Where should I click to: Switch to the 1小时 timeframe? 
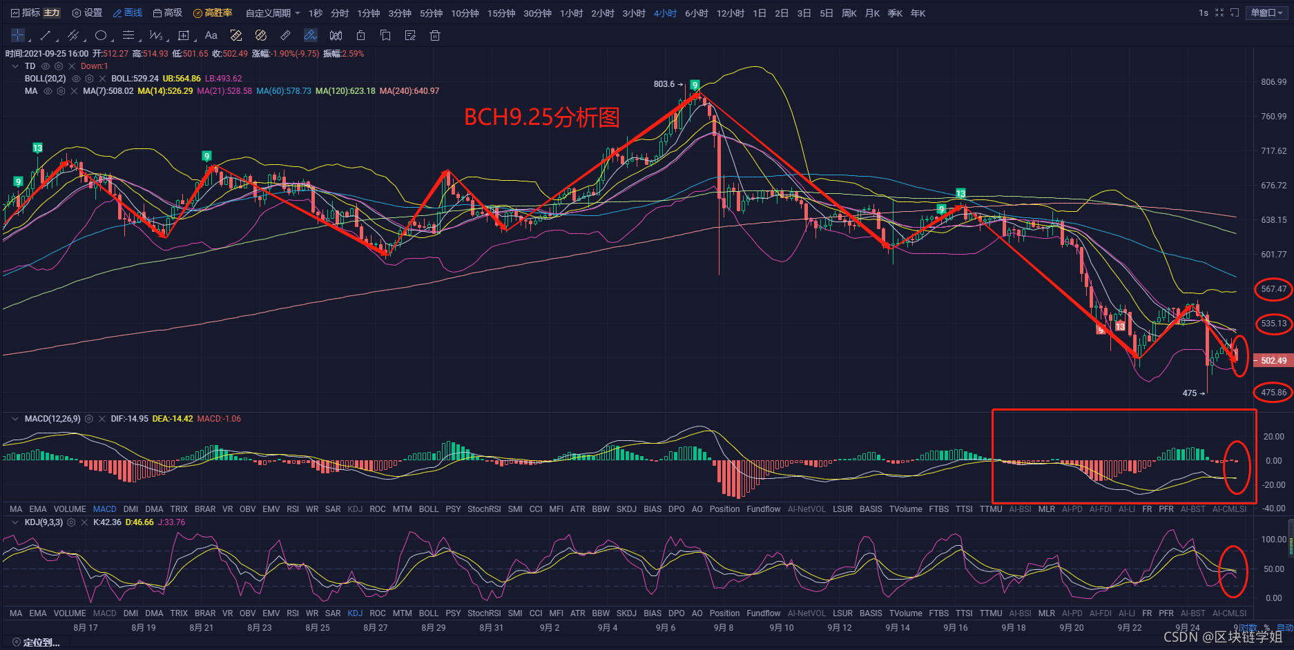(x=571, y=13)
